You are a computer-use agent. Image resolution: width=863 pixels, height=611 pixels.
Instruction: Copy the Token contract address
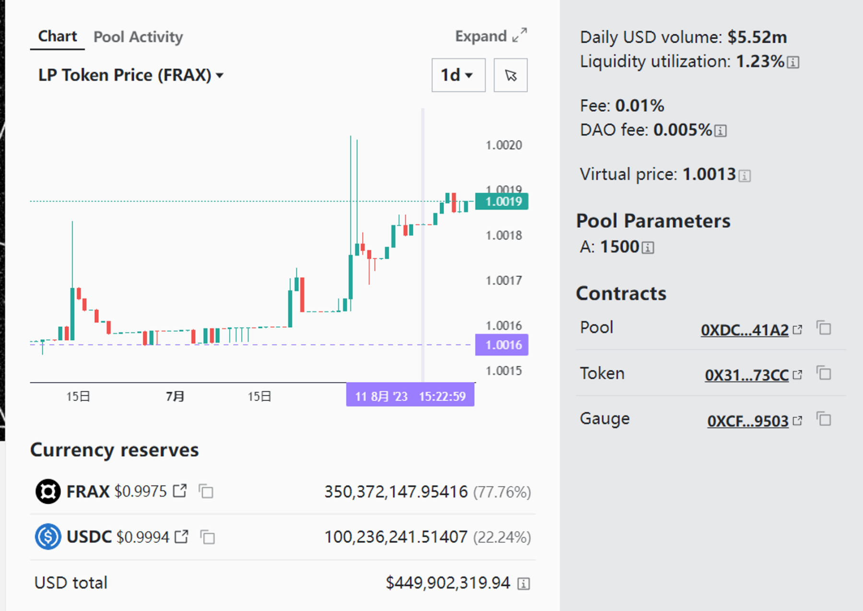click(824, 374)
